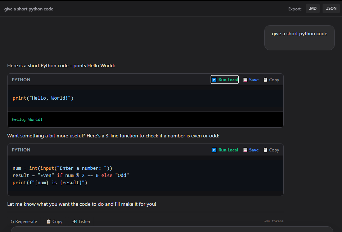The height and width of the screenshot is (232, 342).
Task: Click the play icon in the second Run Local button
Action: 214,150
